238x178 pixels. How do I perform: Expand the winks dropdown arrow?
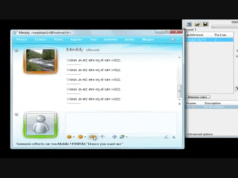pos(85,137)
